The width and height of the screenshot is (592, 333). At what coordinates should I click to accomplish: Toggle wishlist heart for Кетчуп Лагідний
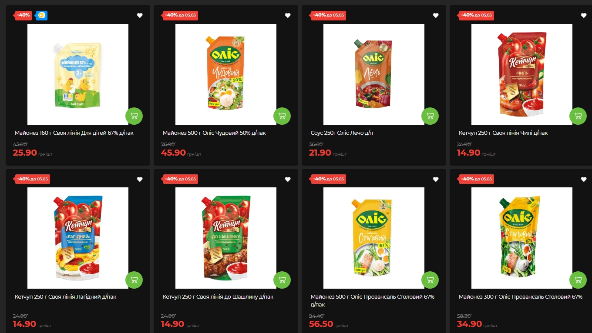[140, 180]
